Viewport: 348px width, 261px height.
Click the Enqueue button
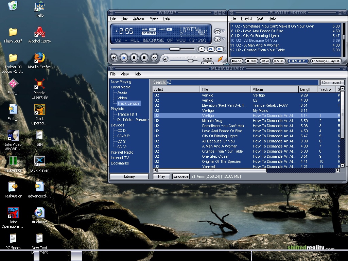pos(181,176)
